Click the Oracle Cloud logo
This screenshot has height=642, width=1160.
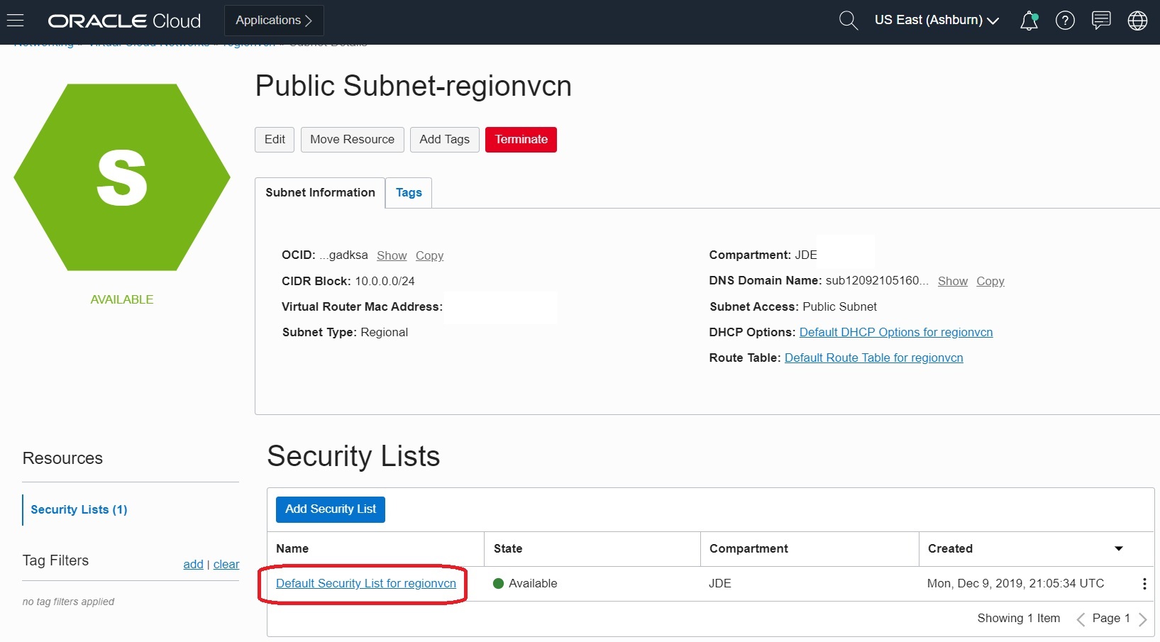point(123,20)
